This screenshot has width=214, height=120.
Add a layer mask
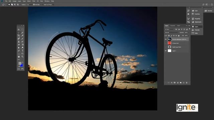pos(175,83)
